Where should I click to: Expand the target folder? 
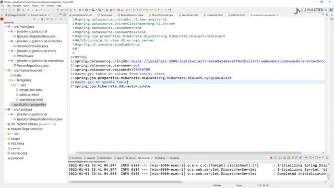tap(6, 139)
